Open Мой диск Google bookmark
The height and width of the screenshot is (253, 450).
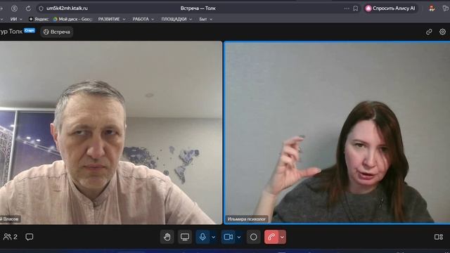tap(72, 19)
